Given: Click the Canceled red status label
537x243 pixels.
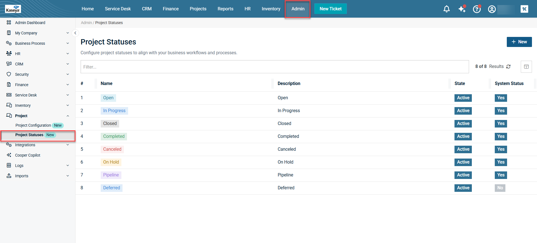Looking at the screenshot, I should coord(112,149).
